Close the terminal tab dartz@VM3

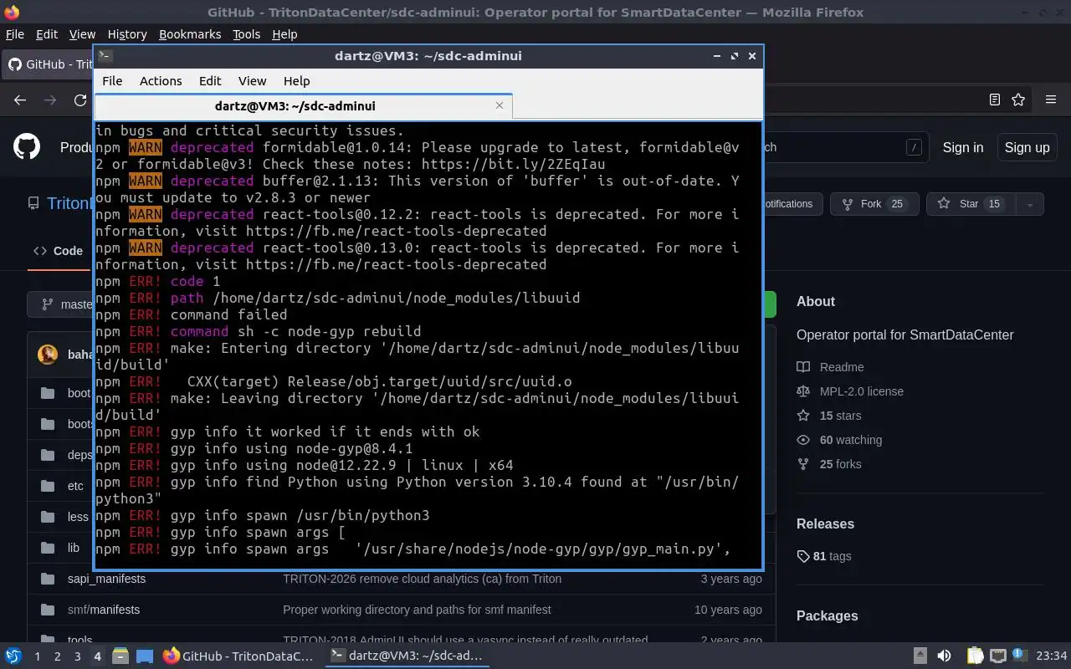[x=500, y=105]
